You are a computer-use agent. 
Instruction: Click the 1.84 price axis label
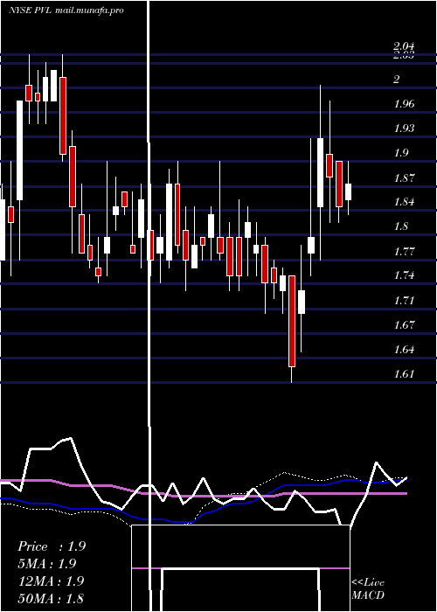coord(404,202)
